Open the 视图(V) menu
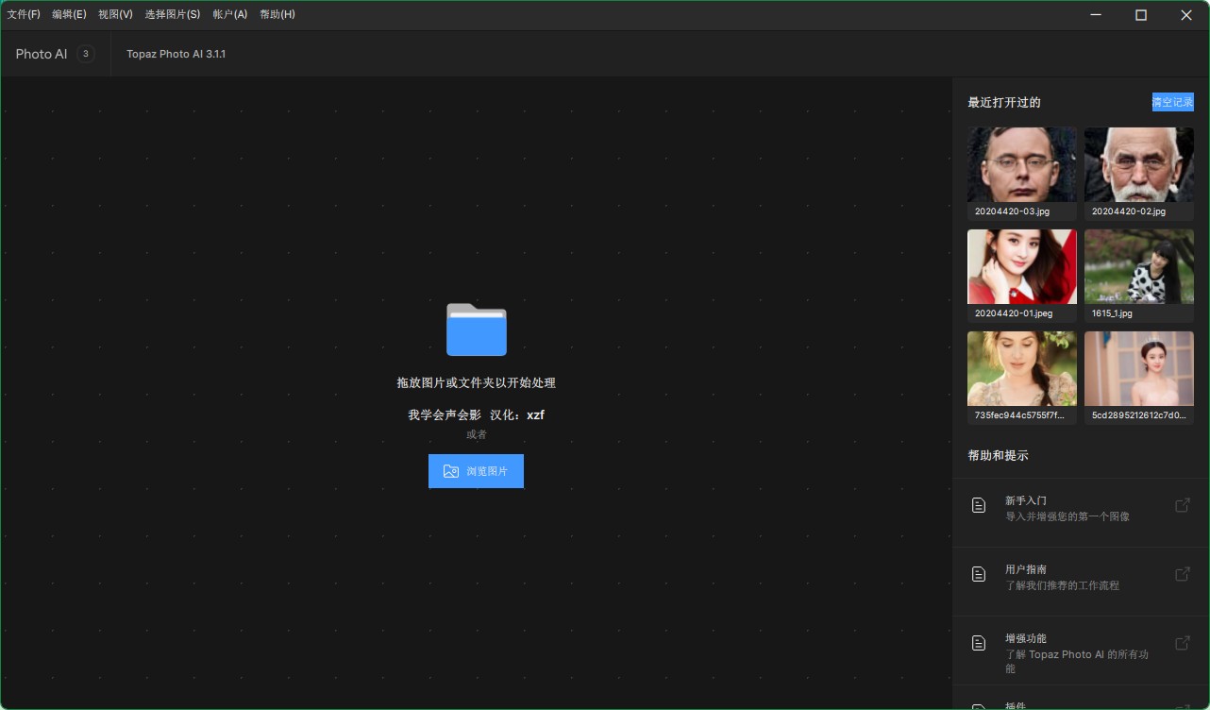1210x710 pixels. click(x=115, y=14)
